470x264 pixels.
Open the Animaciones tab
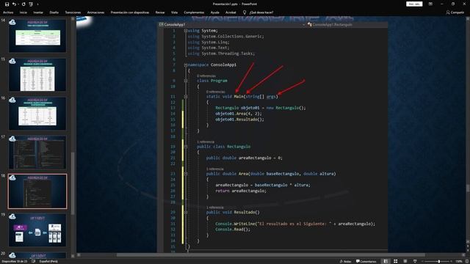95,12
